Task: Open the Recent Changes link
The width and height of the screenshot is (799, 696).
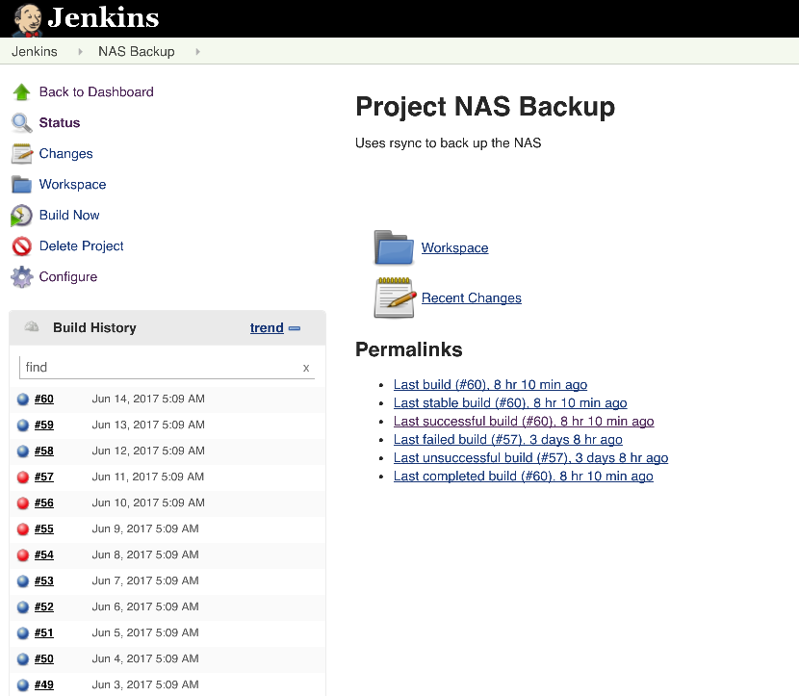Action: pyautogui.click(x=472, y=297)
